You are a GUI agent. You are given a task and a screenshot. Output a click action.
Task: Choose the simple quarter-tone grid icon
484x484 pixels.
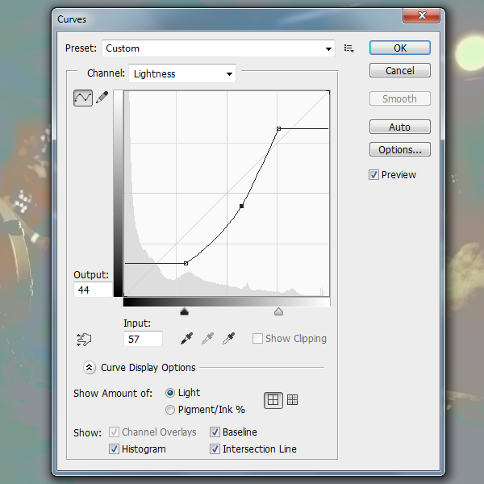point(273,400)
